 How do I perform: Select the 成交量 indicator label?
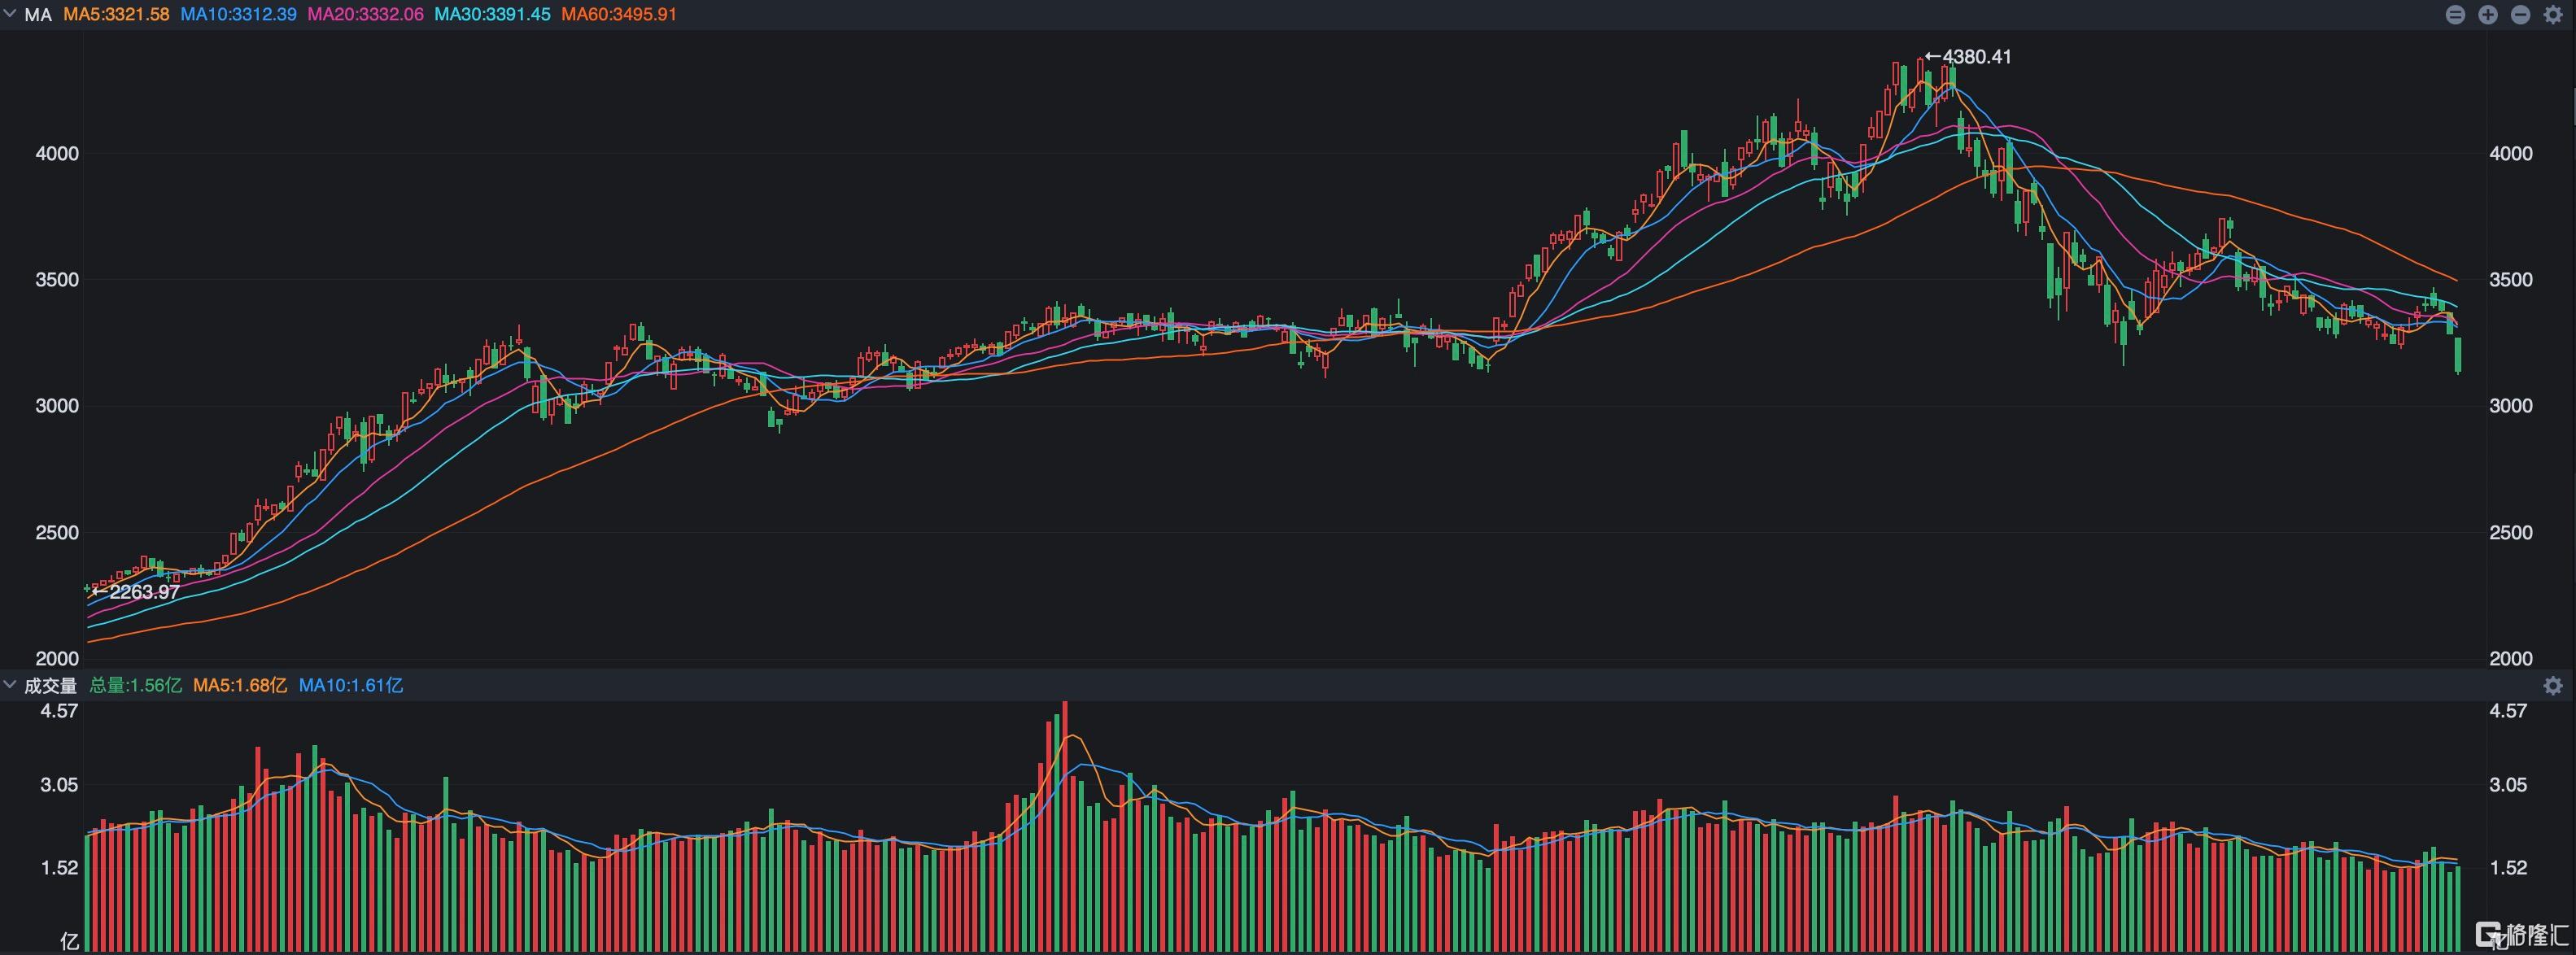click(x=50, y=685)
